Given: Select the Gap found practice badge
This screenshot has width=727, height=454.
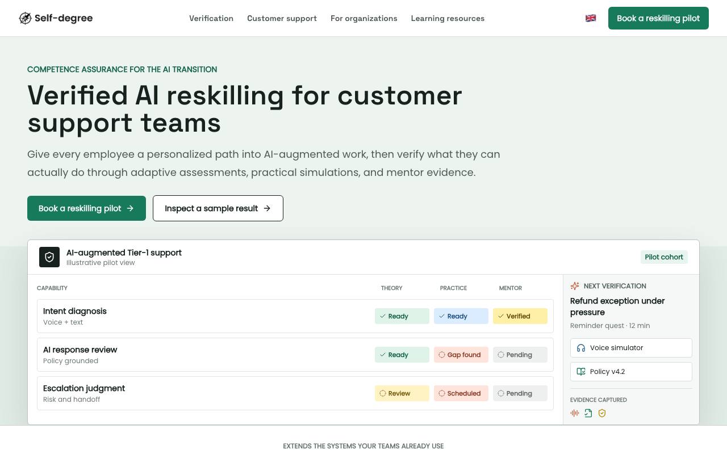Looking at the screenshot, I should (x=461, y=355).
